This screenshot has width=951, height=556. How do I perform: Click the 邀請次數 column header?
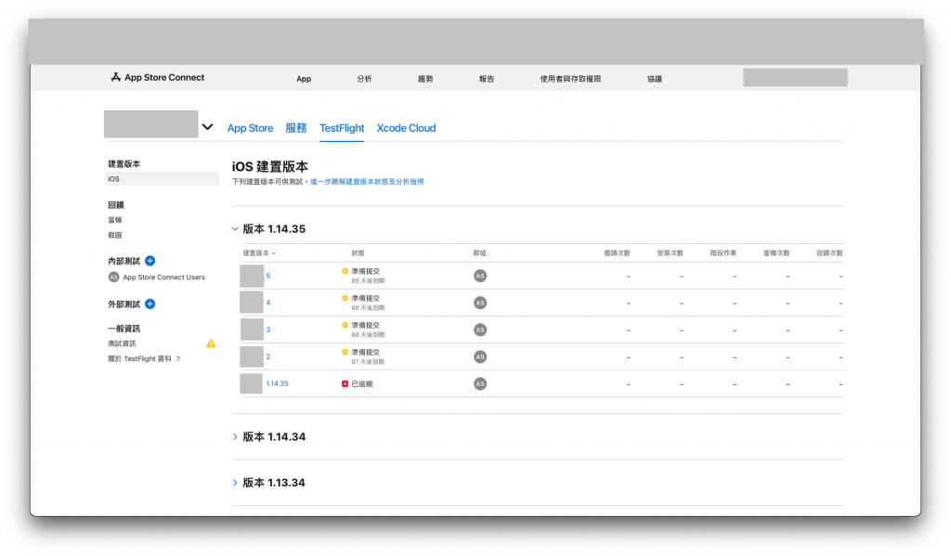[x=617, y=252]
